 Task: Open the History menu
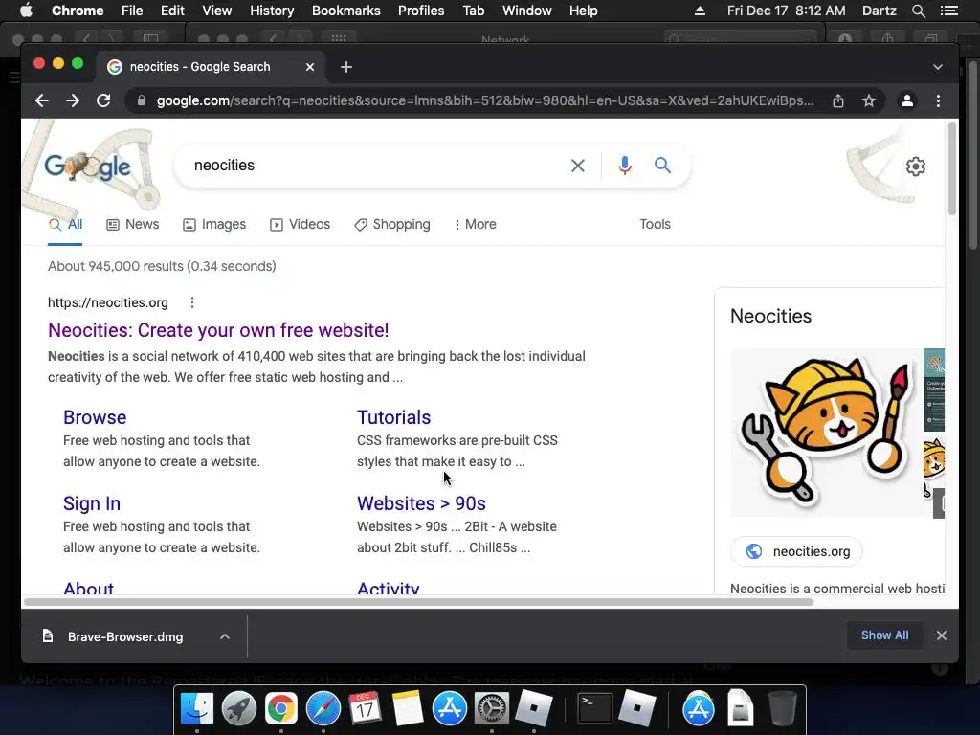coord(272,11)
